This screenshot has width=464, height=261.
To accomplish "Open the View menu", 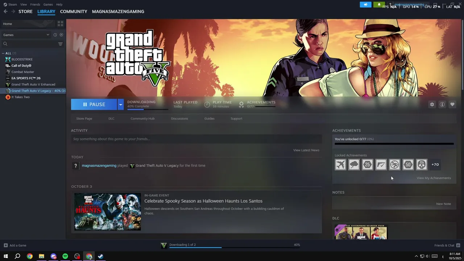I will click(x=24, y=4).
